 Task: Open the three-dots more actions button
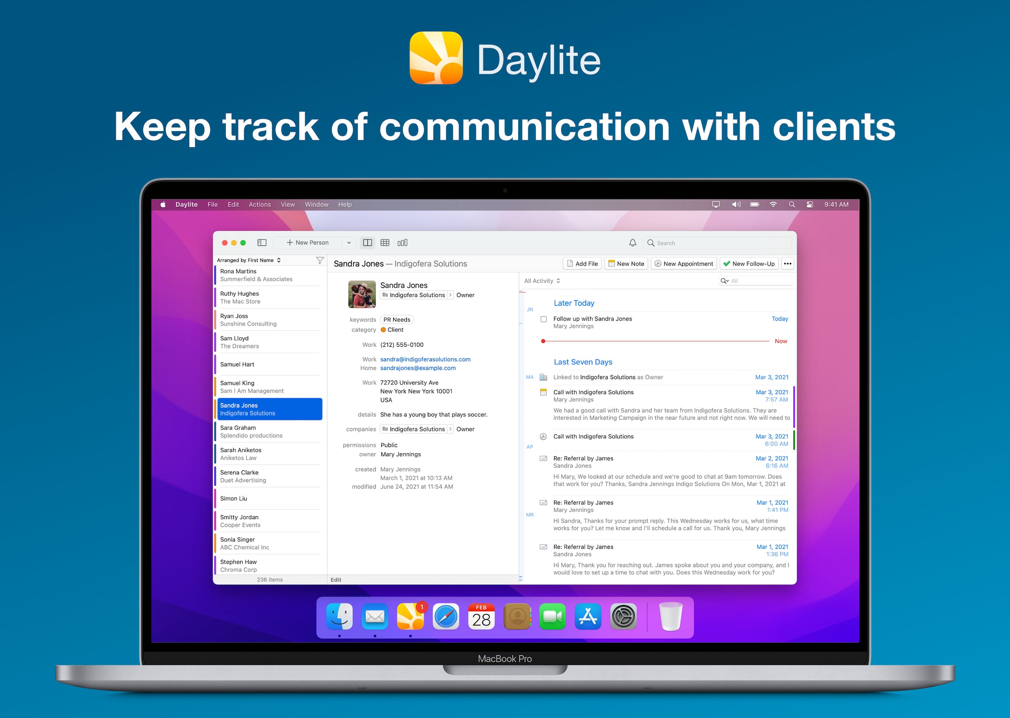coord(787,263)
